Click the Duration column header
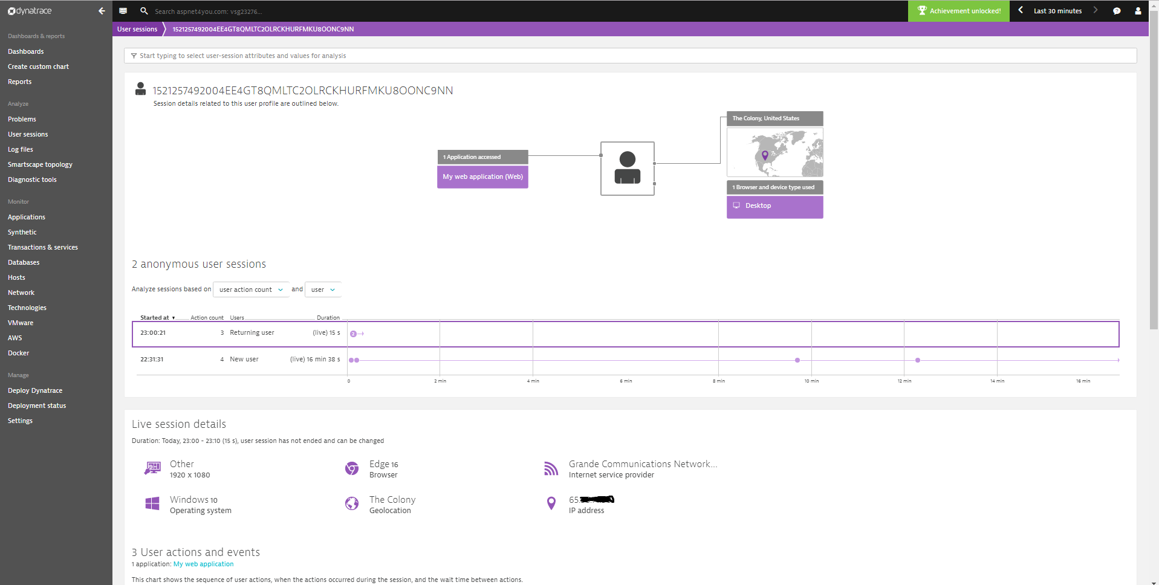 [328, 317]
